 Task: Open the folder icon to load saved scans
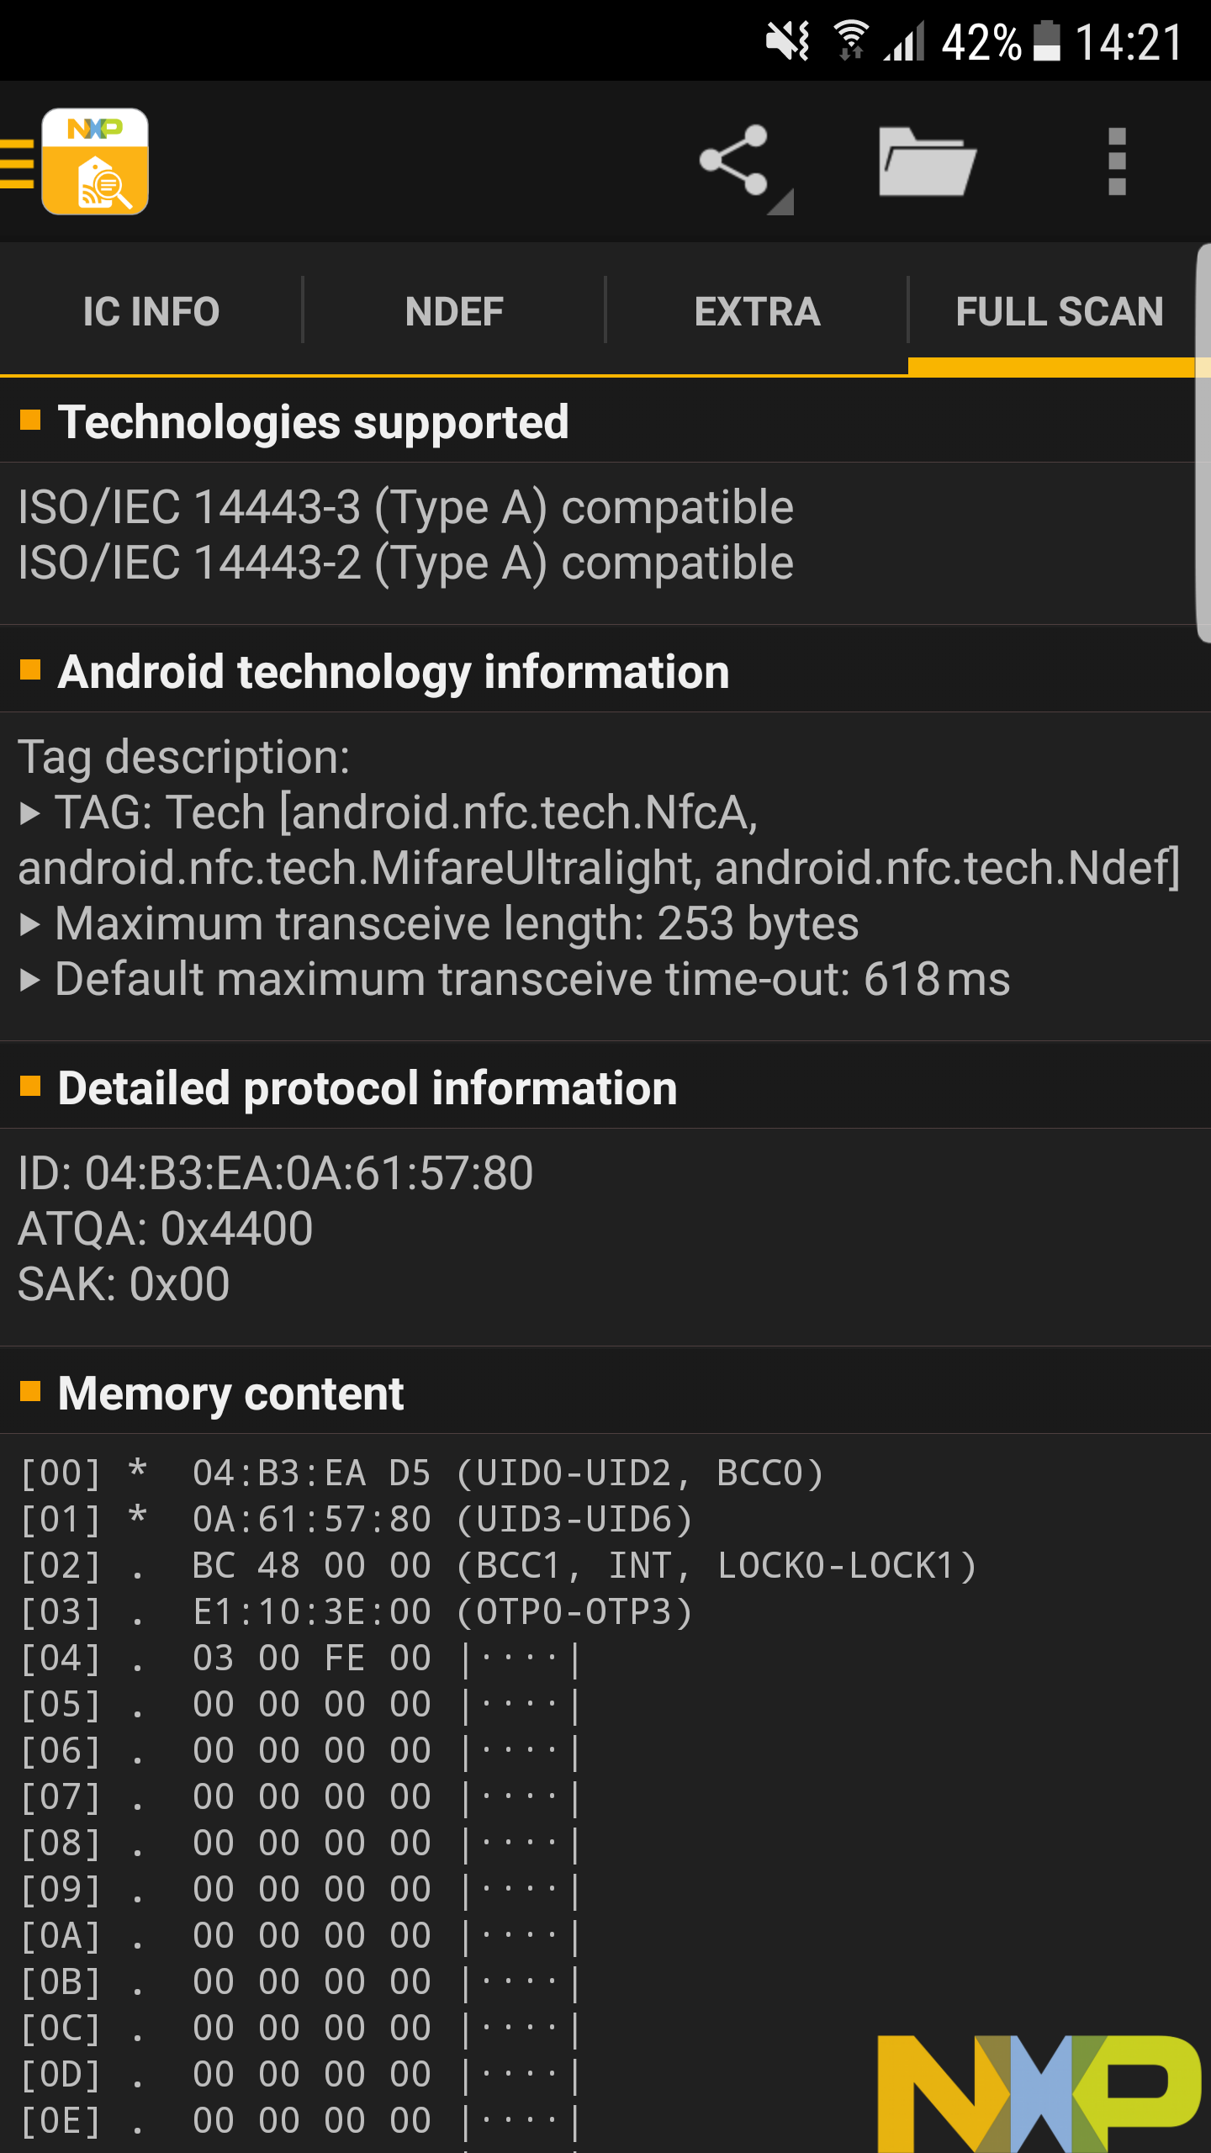click(925, 162)
